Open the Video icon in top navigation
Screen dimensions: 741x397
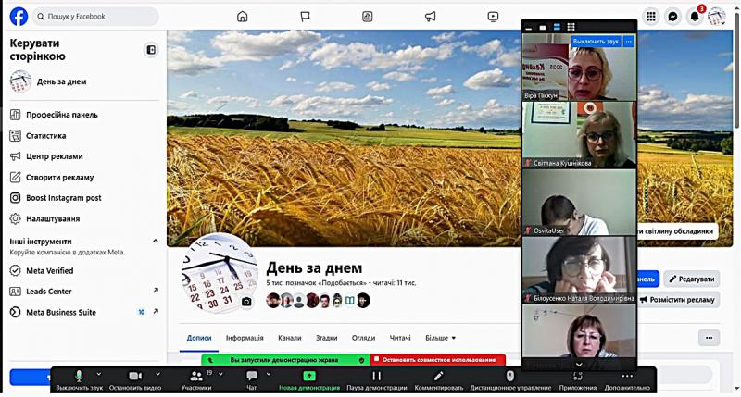pos(493,17)
